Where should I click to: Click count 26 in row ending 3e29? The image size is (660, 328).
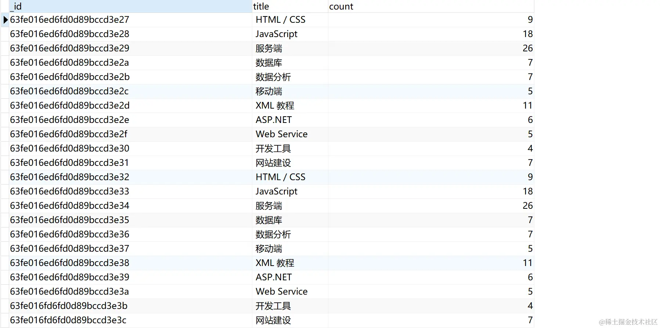(x=431, y=48)
